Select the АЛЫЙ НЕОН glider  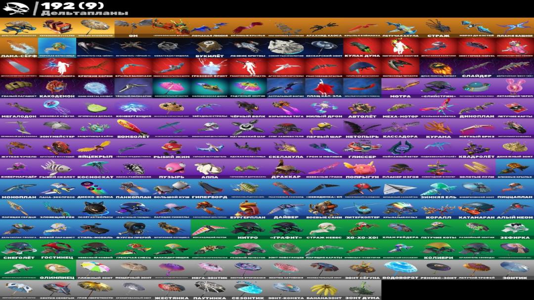pyautogui.click(x=515, y=209)
